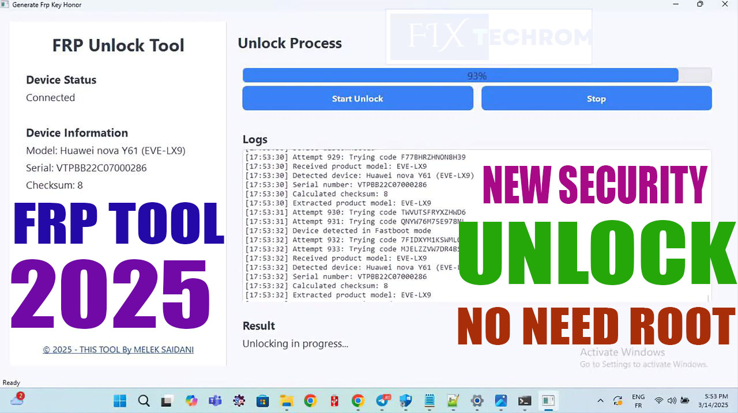Open File Explorer folder icon
The width and height of the screenshot is (738, 413).
(x=287, y=400)
